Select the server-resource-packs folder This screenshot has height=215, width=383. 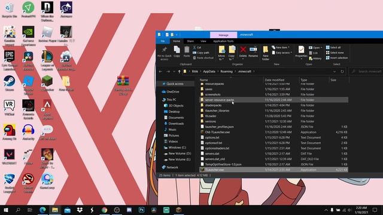[x=273, y=100]
